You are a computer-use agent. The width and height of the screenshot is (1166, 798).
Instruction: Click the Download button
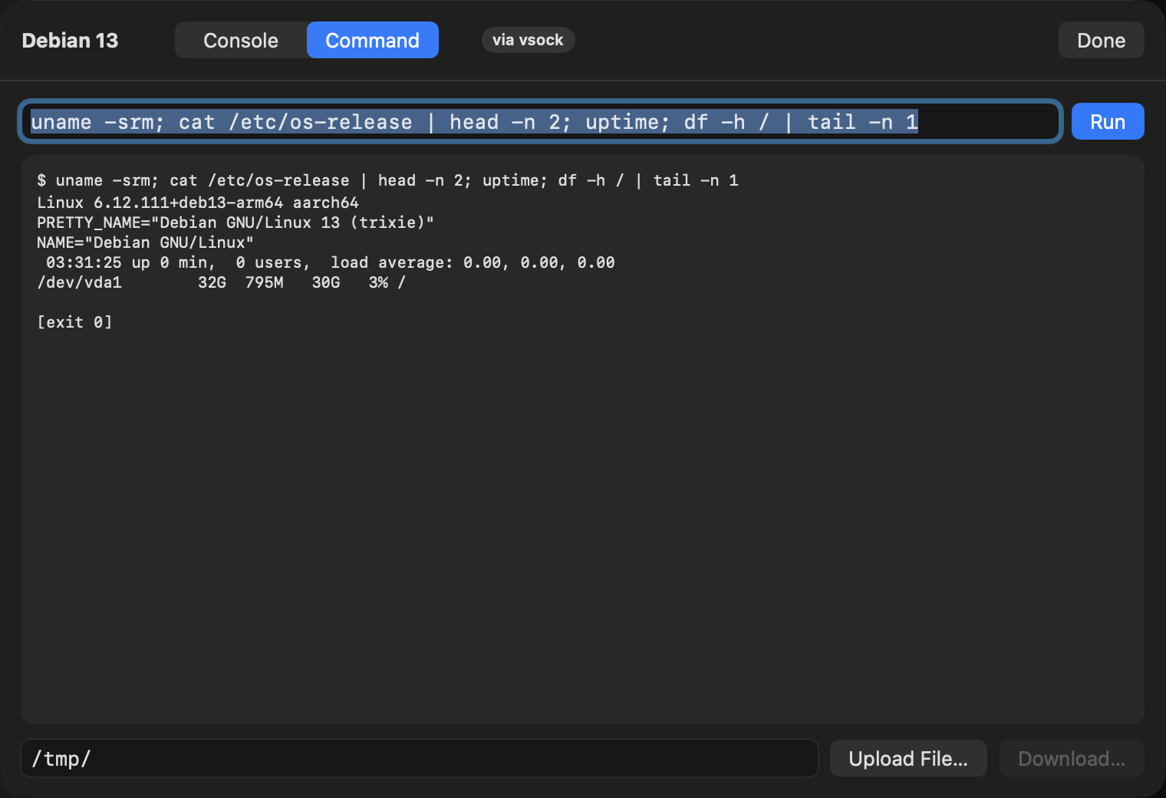point(1072,758)
